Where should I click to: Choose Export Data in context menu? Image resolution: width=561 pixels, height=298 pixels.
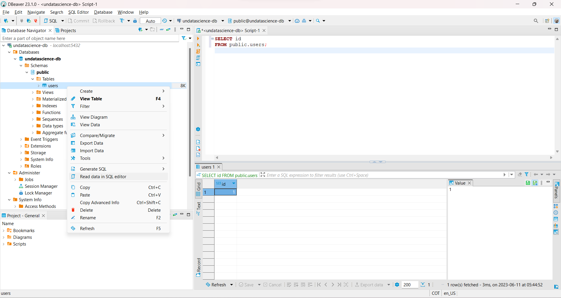(x=118, y=143)
